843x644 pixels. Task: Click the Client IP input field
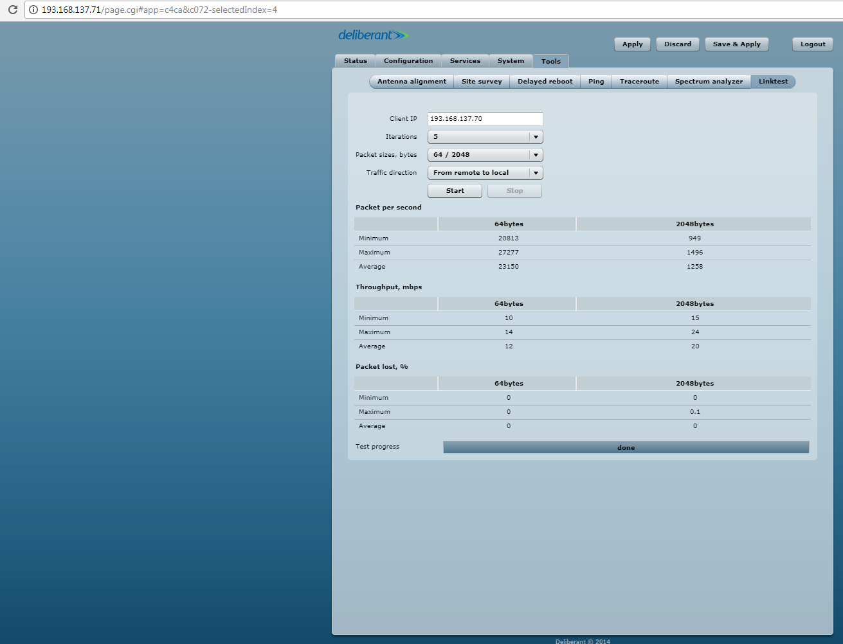pos(485,119)
